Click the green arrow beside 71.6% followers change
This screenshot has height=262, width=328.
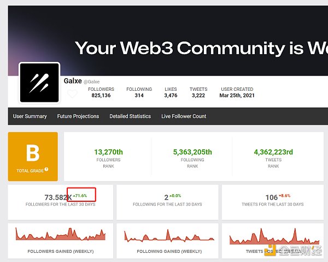(73, 195)
